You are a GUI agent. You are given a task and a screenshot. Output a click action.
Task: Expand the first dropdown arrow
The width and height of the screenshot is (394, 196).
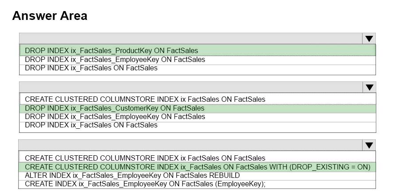(x=369, y=38)
